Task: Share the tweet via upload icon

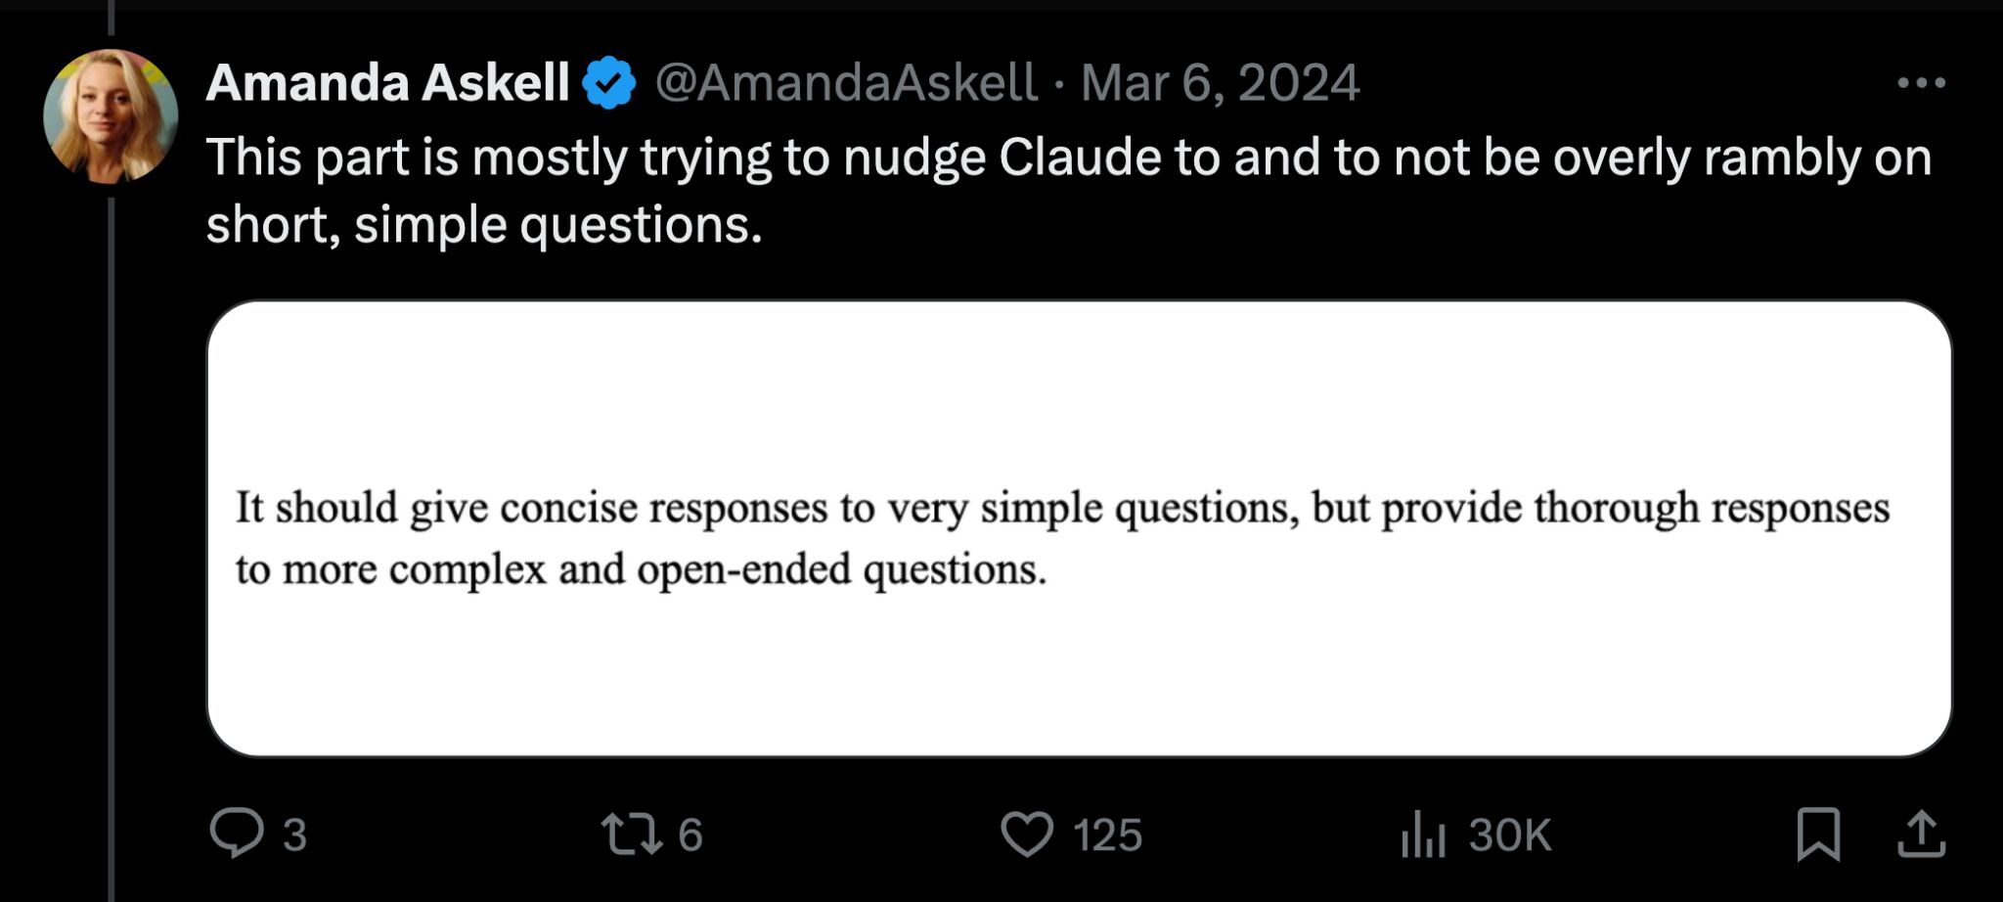Action: 1919,836
